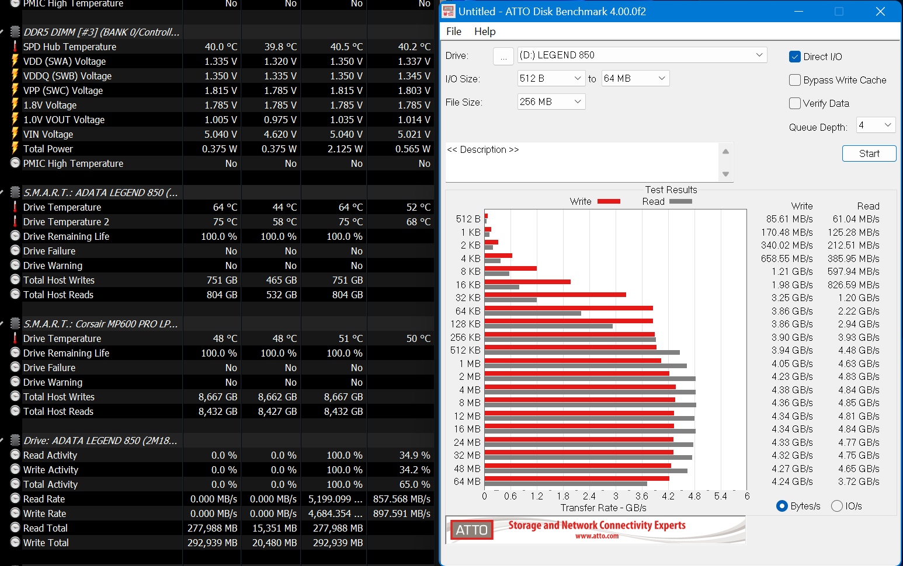Click the description box scroll up arrow
Screen dimensions: 903x566
(726, 151)
